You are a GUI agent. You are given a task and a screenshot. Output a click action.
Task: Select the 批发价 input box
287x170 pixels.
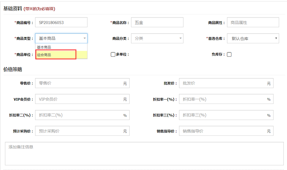point(222,83)
